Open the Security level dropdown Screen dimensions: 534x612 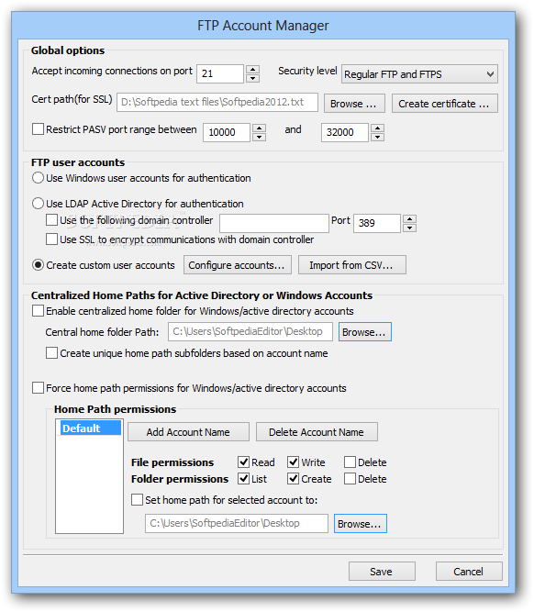(419, 74)
